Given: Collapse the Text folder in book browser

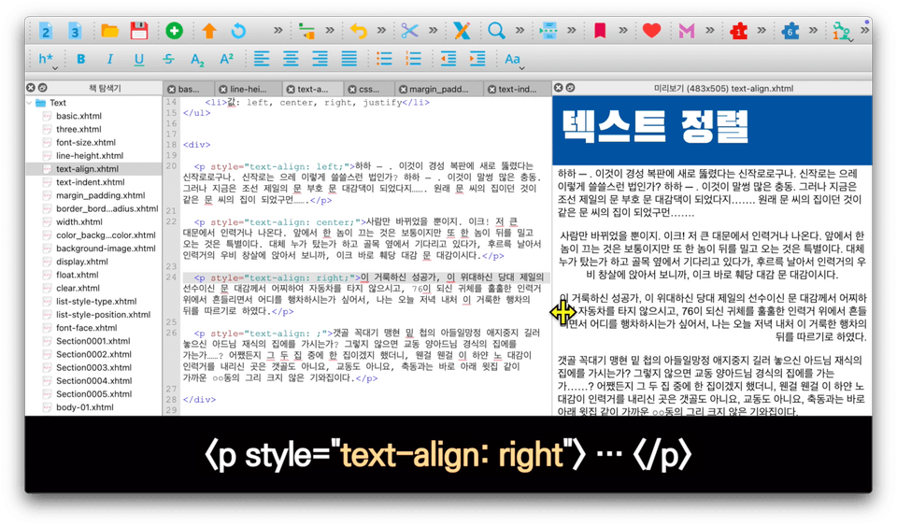Looking at the screenshot, I should coord(30,103).
